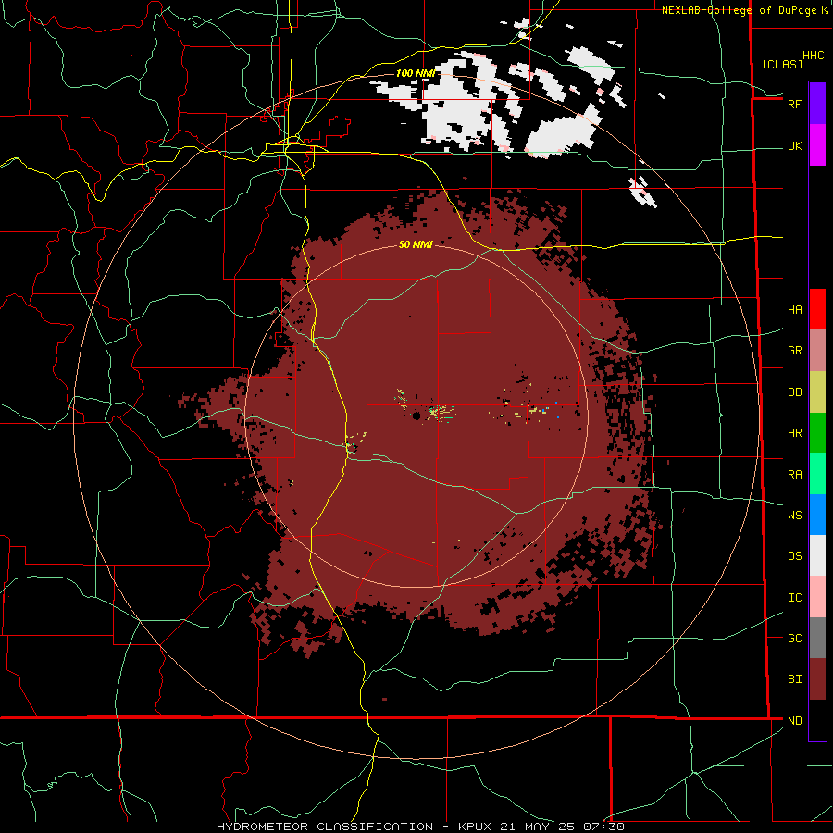The image size is (833, 833).
Task: Click the '07:30' timestamp text
Action: (x=603, y=827)
